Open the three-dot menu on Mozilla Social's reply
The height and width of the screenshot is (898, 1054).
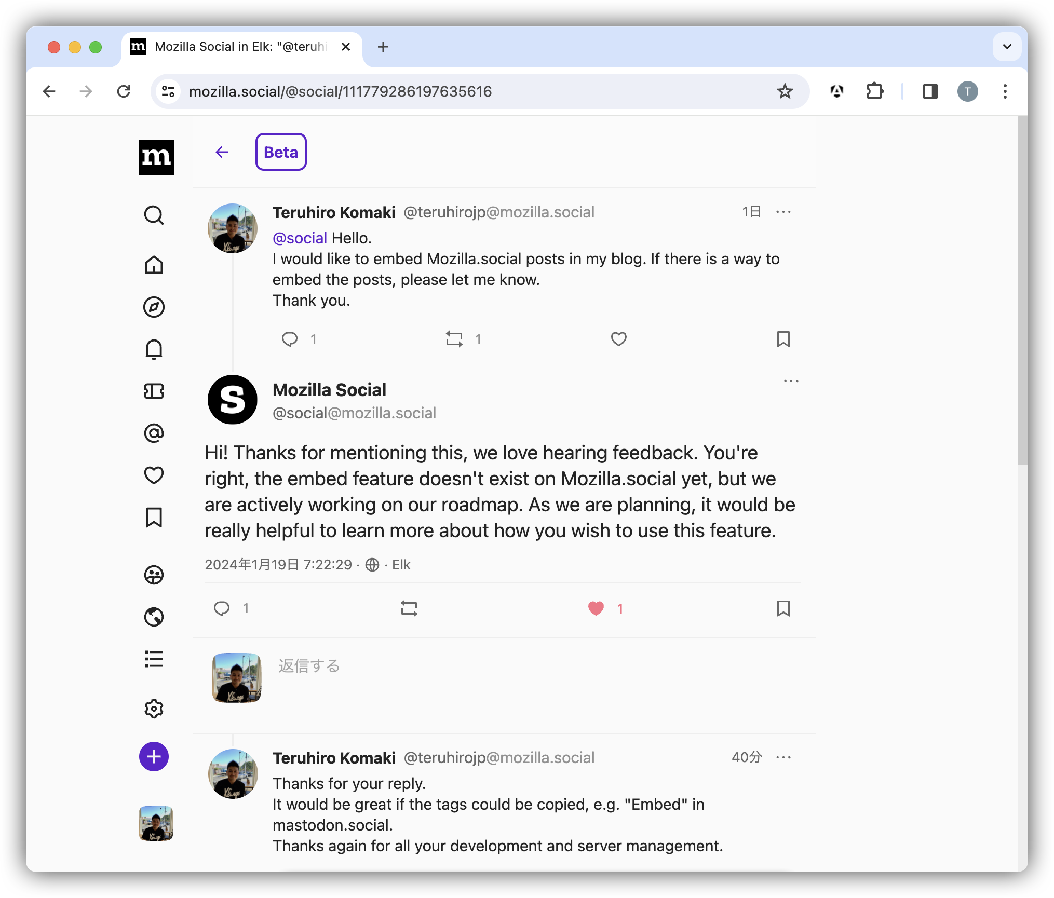tap(791, 380)
